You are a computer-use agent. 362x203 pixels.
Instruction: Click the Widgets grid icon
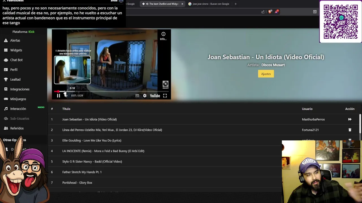pyautogui.click(x=6, y=50)
